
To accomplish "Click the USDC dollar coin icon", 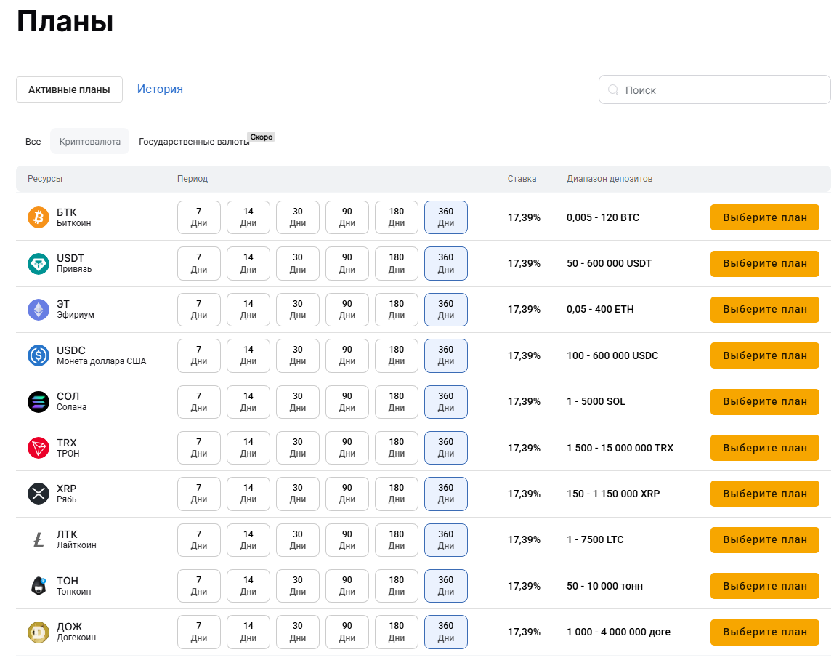I will pyautogui.click(x=39, y=355).
